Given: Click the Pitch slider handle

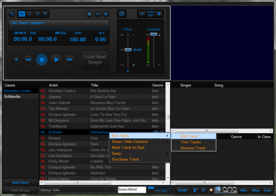Looking at the screenshot, I should [128, 50].
